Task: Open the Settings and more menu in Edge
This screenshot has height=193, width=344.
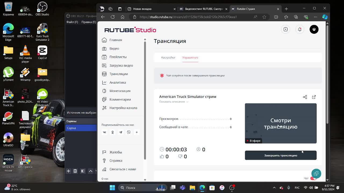Action: (316, 17)
